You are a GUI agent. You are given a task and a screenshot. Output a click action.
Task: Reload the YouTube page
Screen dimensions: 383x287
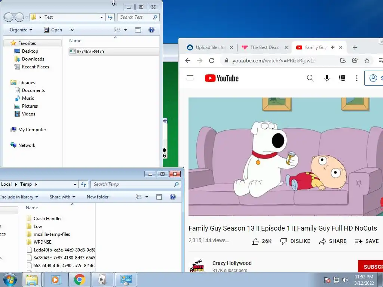click(x=212, y=61)
